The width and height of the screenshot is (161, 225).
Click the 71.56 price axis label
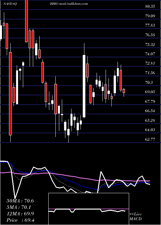150,73
